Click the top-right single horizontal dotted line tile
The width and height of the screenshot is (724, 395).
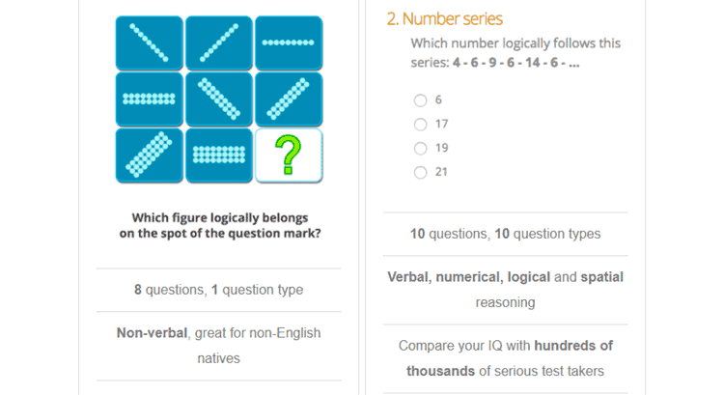tap(289, 42)
